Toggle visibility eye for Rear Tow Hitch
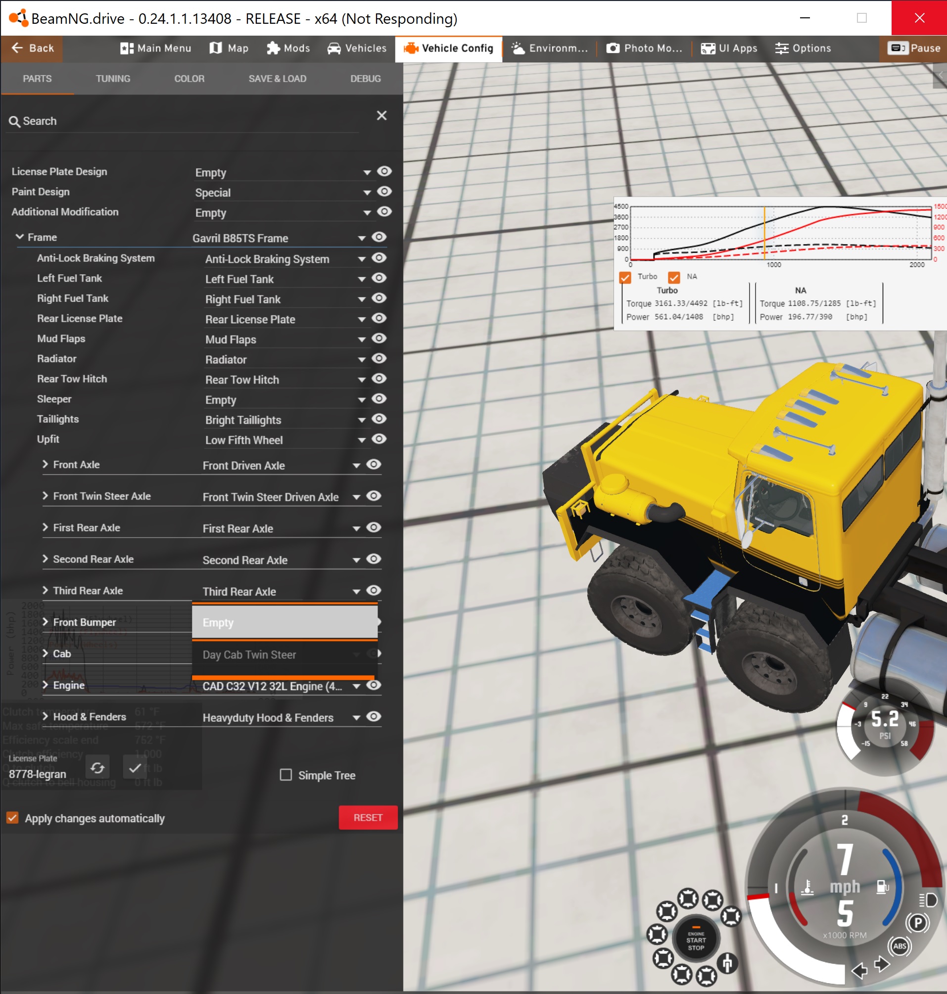Viewport: 947px width, 994px height. 379,378
